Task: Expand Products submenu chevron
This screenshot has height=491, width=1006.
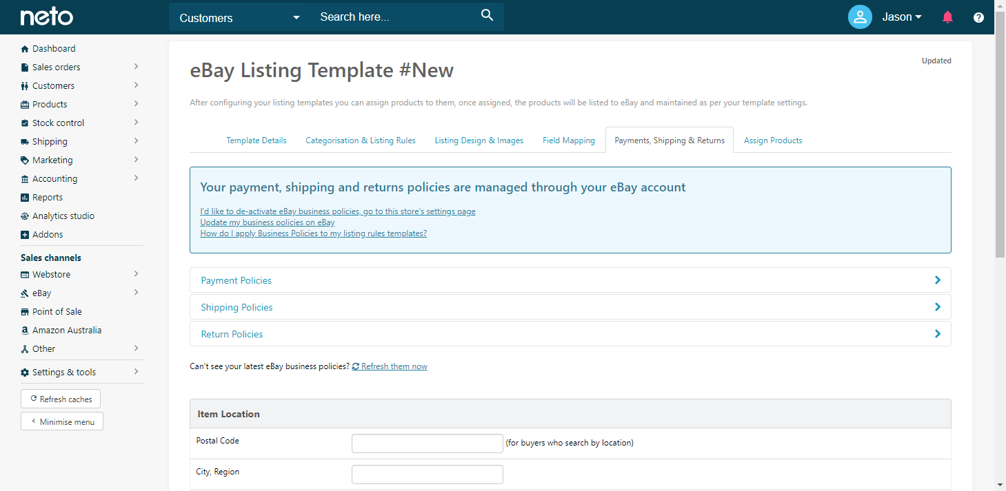Action: [136, 104]
